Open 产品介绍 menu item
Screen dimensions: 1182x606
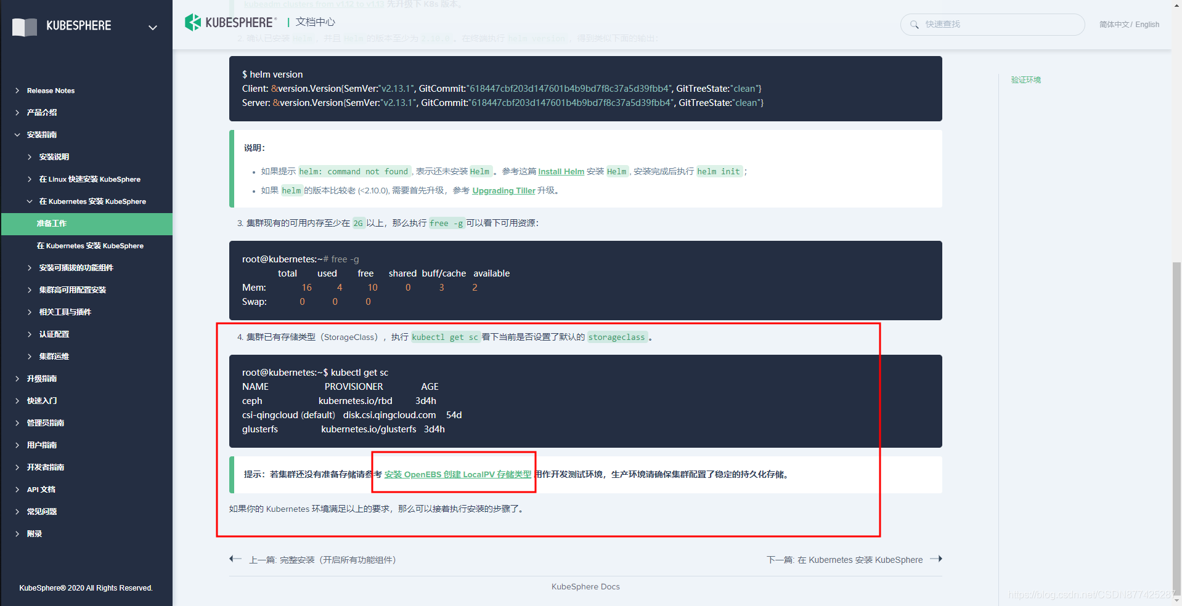point(42,113)
